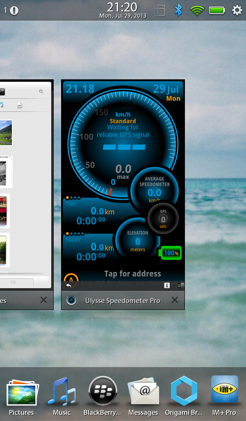Open the Messages app from the dock
The image size is (246, 421).
tap(143, 396)
